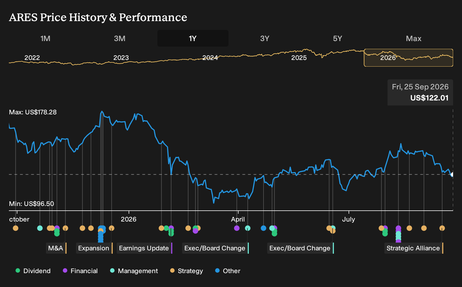Click the Min: US$96.50 label
Image resolution: width=462 pixels, height=287 pixels.
[x=31, y=204]
